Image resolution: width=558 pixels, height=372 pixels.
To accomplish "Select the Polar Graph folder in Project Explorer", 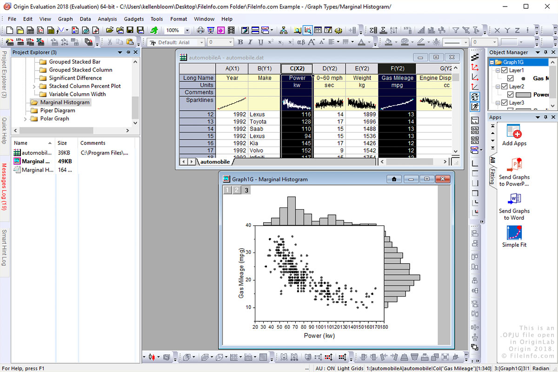I will [x=54, y=119].
